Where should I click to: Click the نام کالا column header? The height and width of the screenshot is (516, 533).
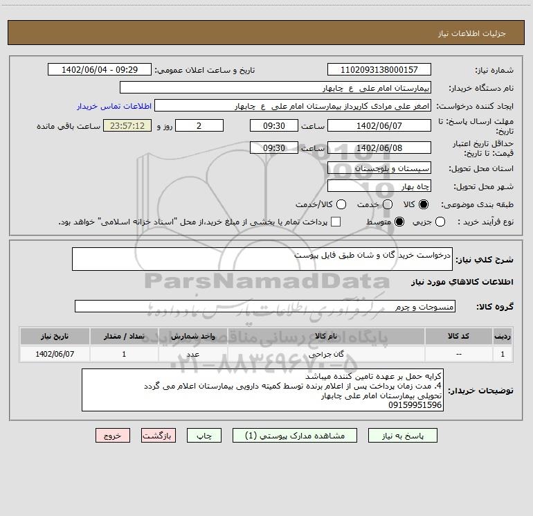click(x=325, y=337)
